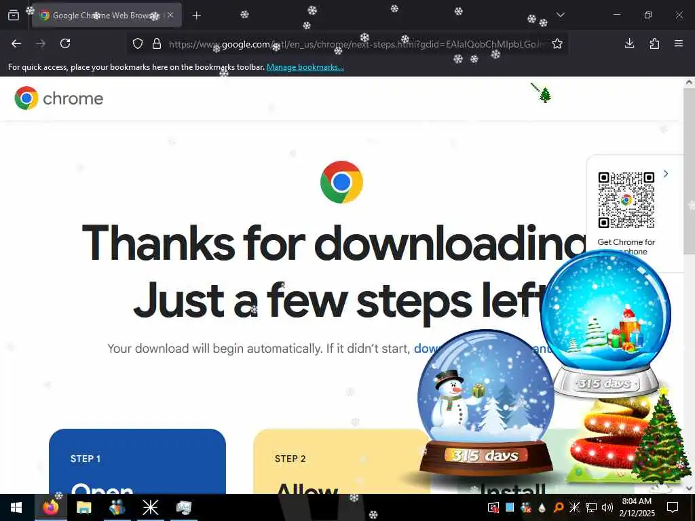The width and height of the screenshot is (695, 521).
Task: Click the Chrome logo in page header
Action: (x=58, y=98)
